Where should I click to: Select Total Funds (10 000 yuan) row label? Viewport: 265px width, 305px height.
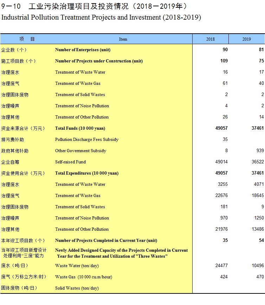[x=80, y=128]
